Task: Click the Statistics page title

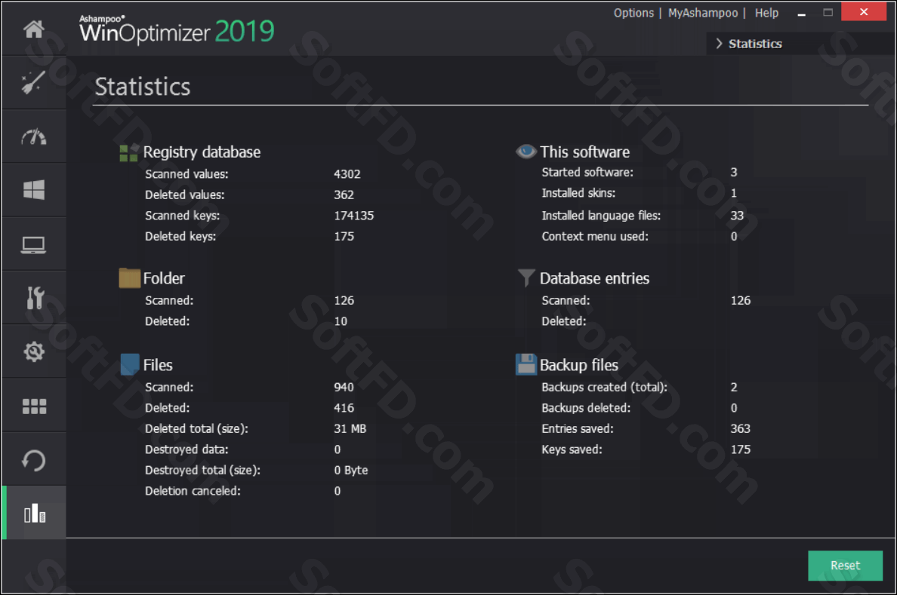Action: coord(143,87)
